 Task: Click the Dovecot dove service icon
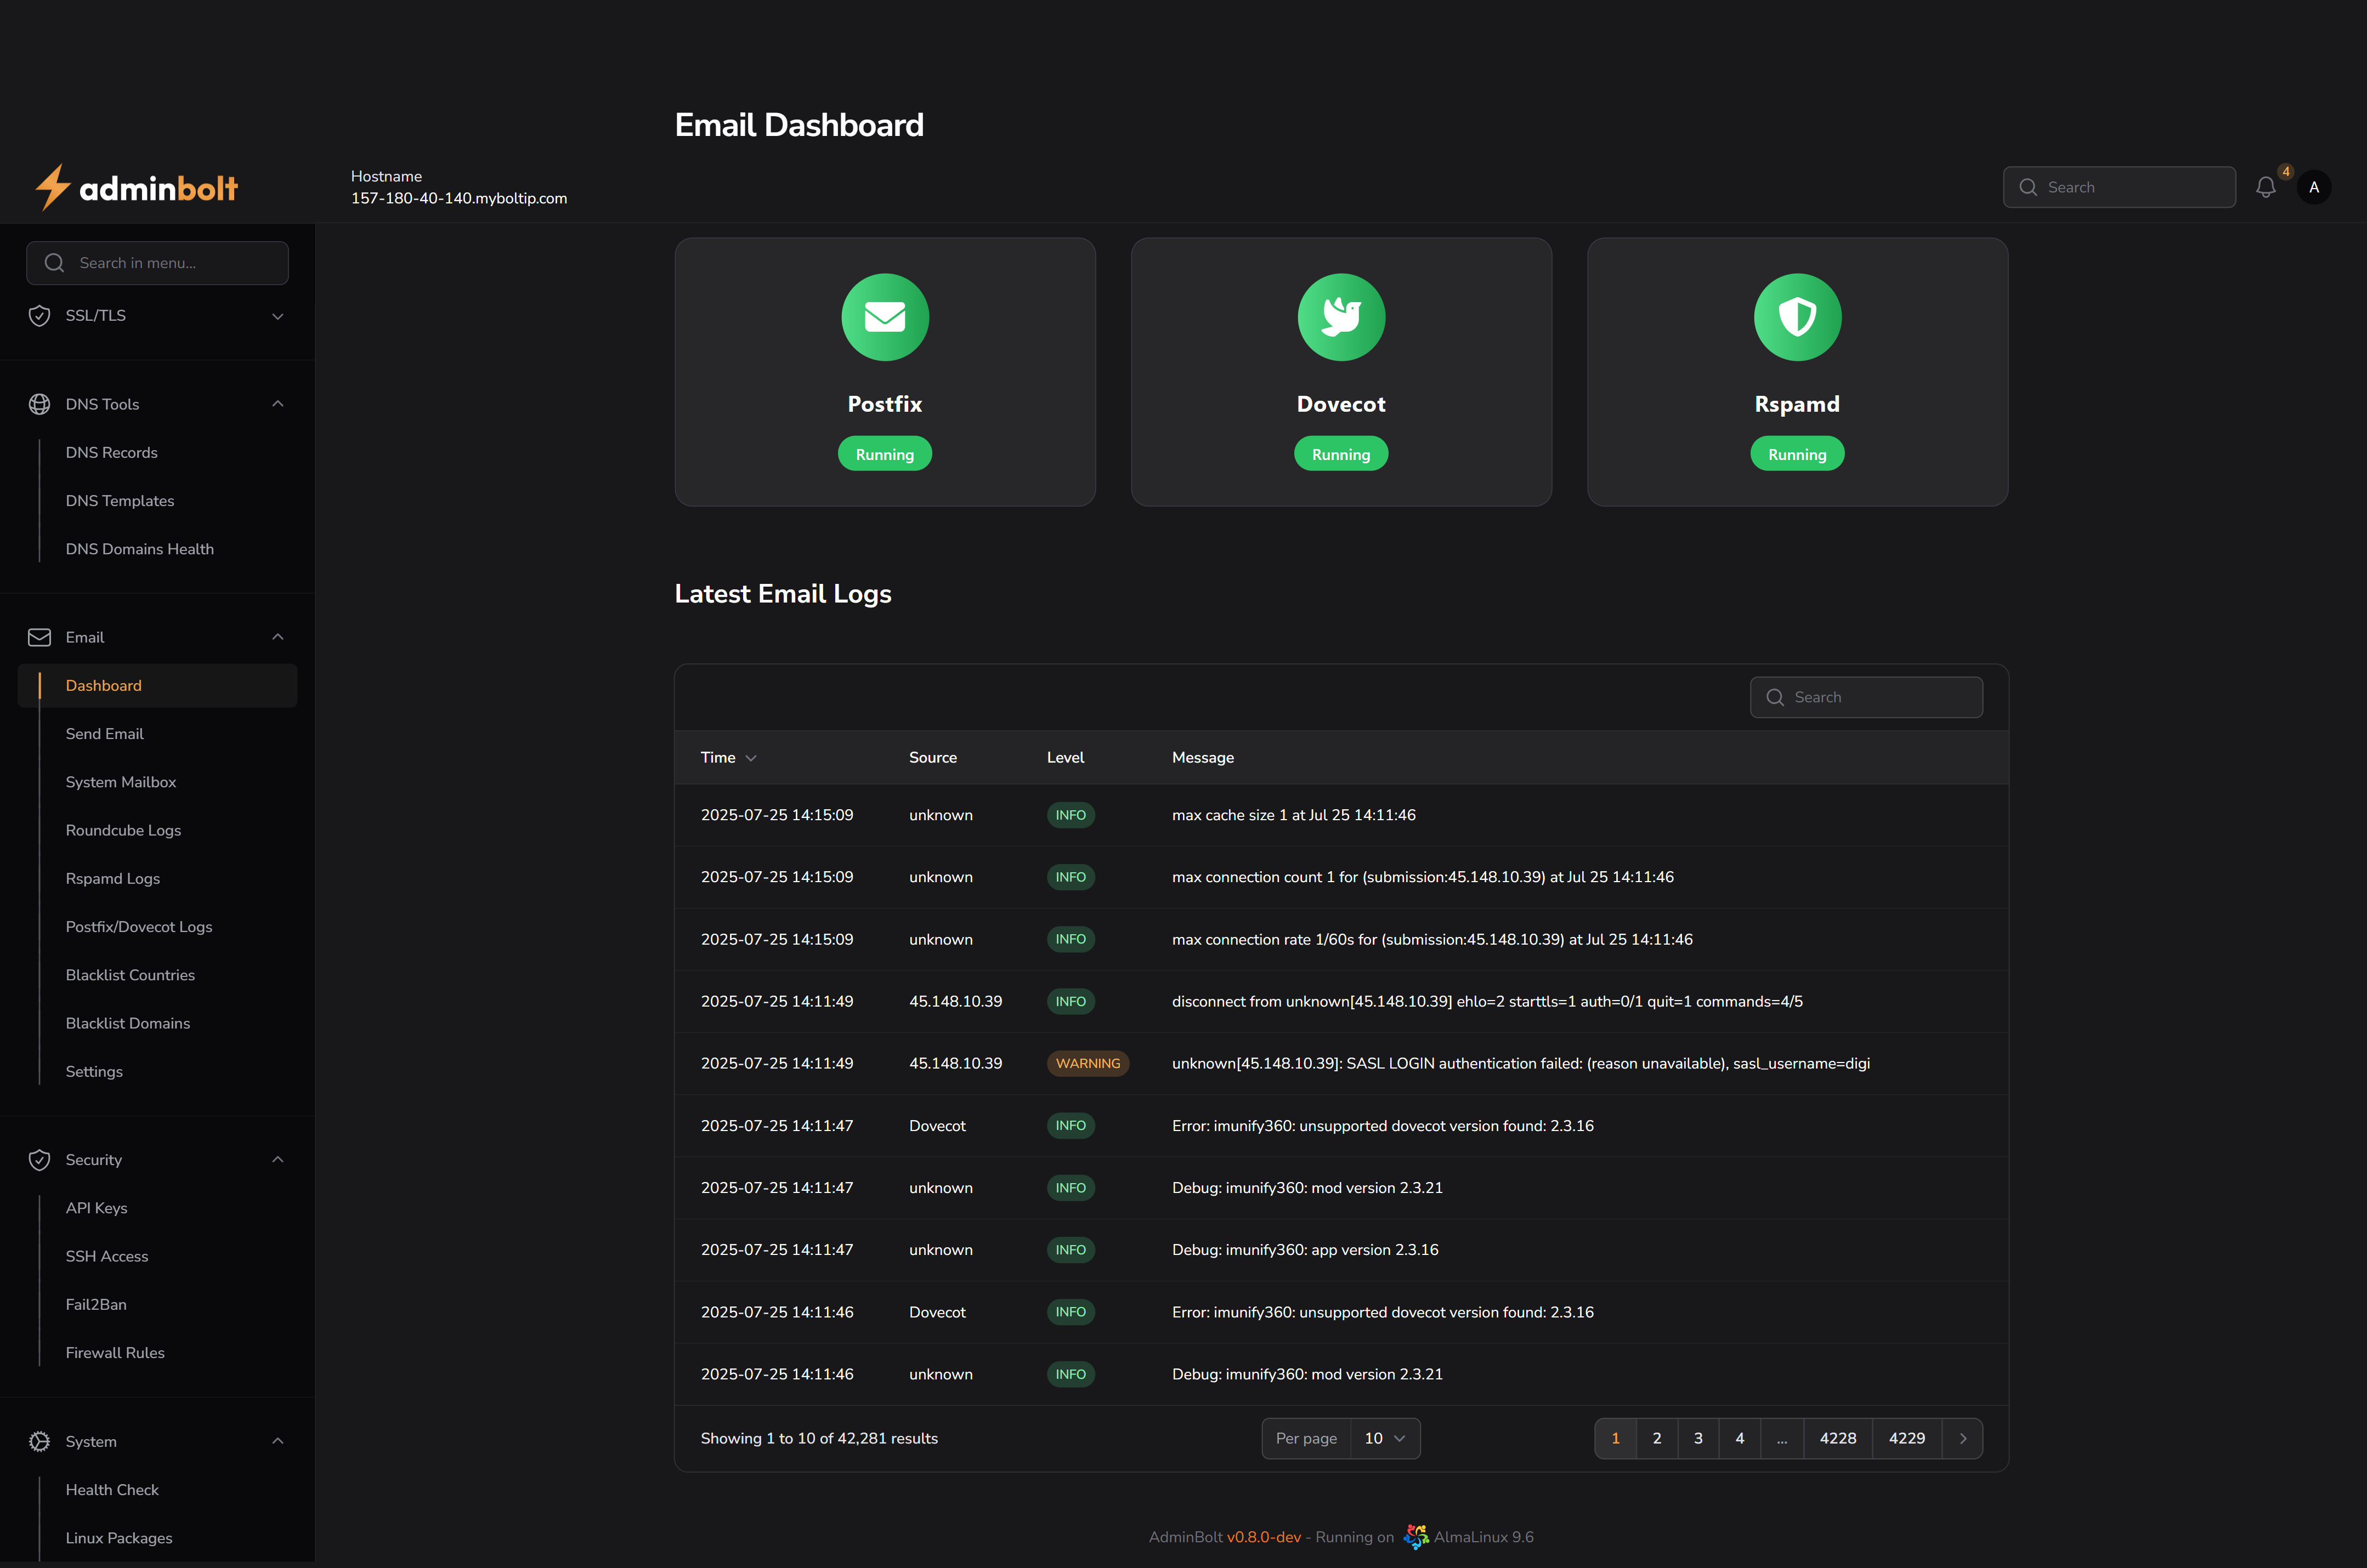click(x=1340, y=317)
